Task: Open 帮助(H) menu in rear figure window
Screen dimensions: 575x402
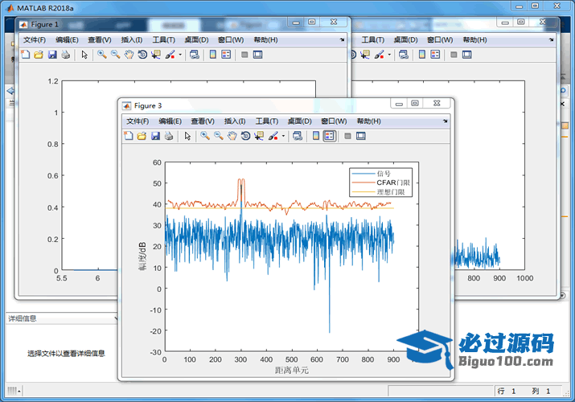Action: click(475, 40)
